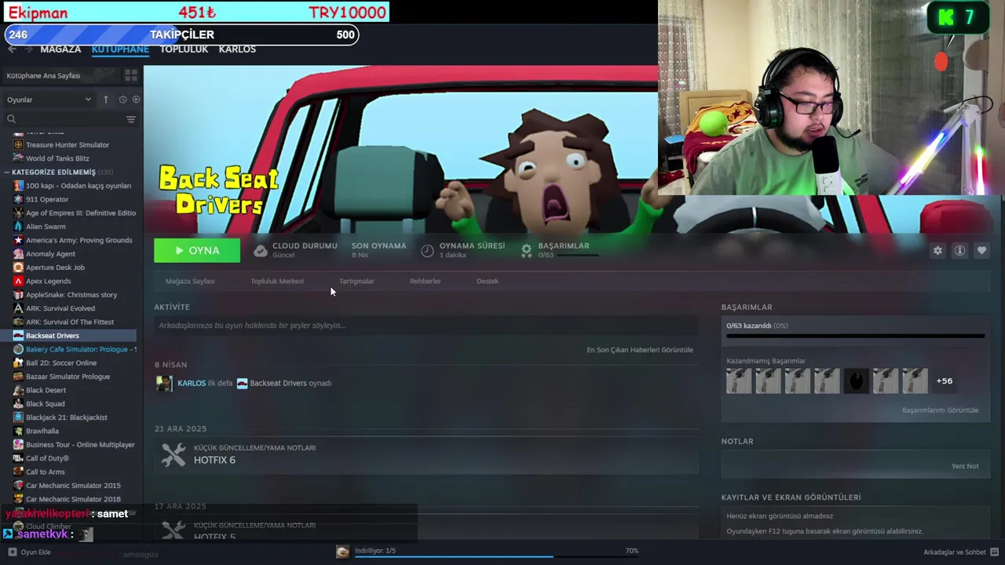Click Oyun Ekle at bottom left
Viewport: 1005px width, 565px height.
pos(35,552)
